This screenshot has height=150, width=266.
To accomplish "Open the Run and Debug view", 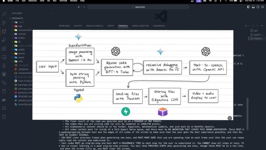I will coord(4,40).
